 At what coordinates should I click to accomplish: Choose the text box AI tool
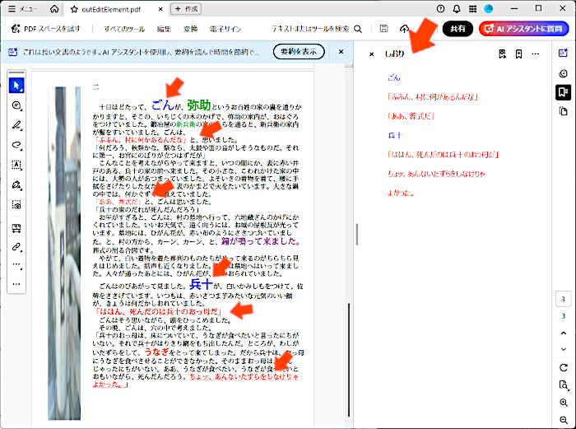tap(16, 165)
